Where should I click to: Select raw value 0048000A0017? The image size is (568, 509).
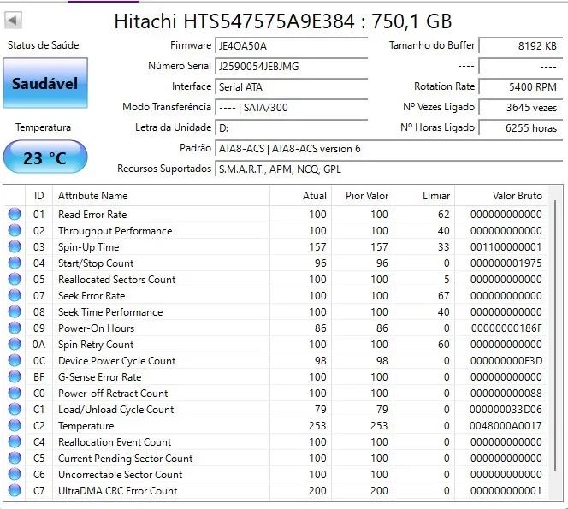pos(506,426)
